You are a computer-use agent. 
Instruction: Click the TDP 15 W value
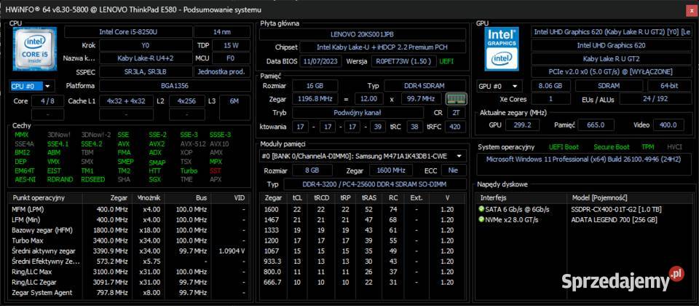point(231,45)
